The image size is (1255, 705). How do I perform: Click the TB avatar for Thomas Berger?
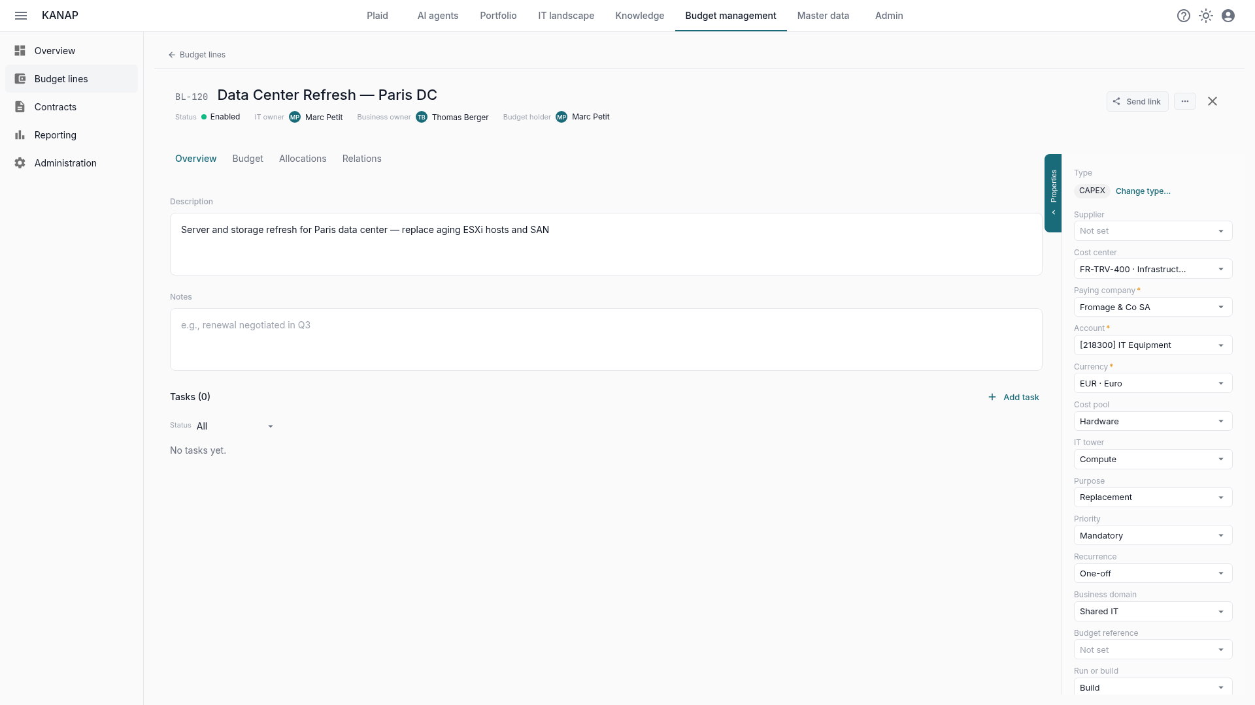click(x=422, y=117)
